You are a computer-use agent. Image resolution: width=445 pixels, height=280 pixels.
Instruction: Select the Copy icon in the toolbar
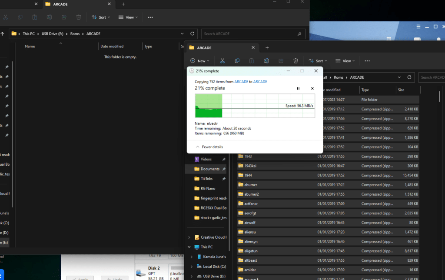coord(237,60)
